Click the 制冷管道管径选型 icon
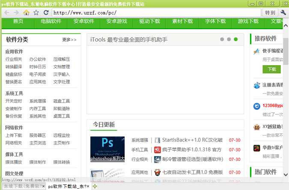This screenshot has height=190, width=289. coord(158,160)
